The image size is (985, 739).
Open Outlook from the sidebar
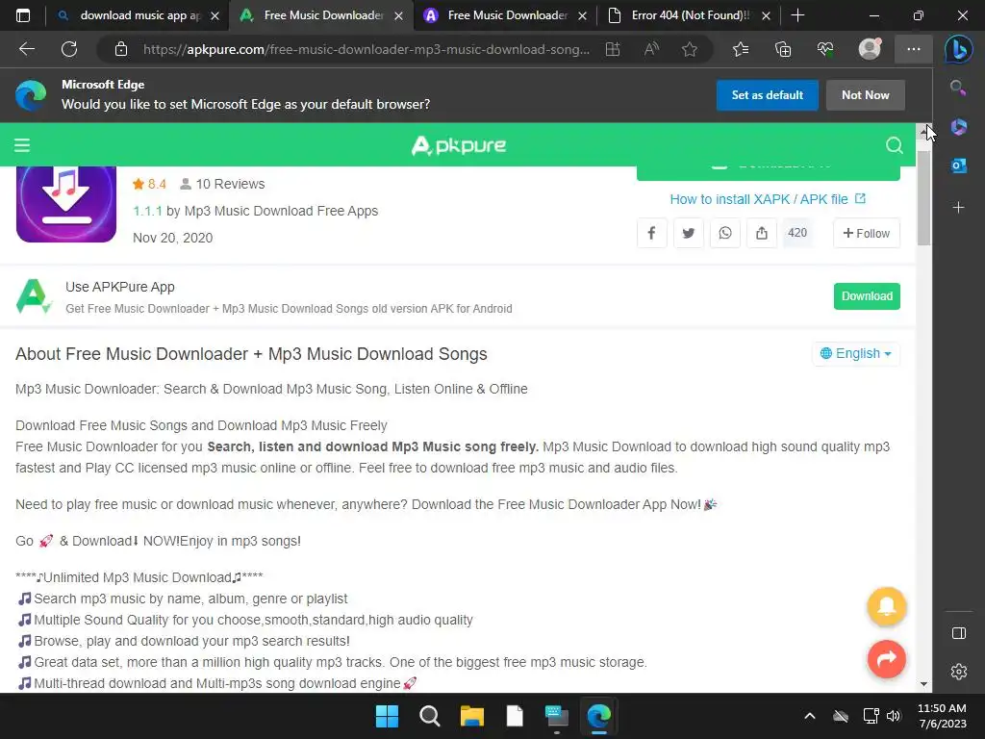click(959, 166)
